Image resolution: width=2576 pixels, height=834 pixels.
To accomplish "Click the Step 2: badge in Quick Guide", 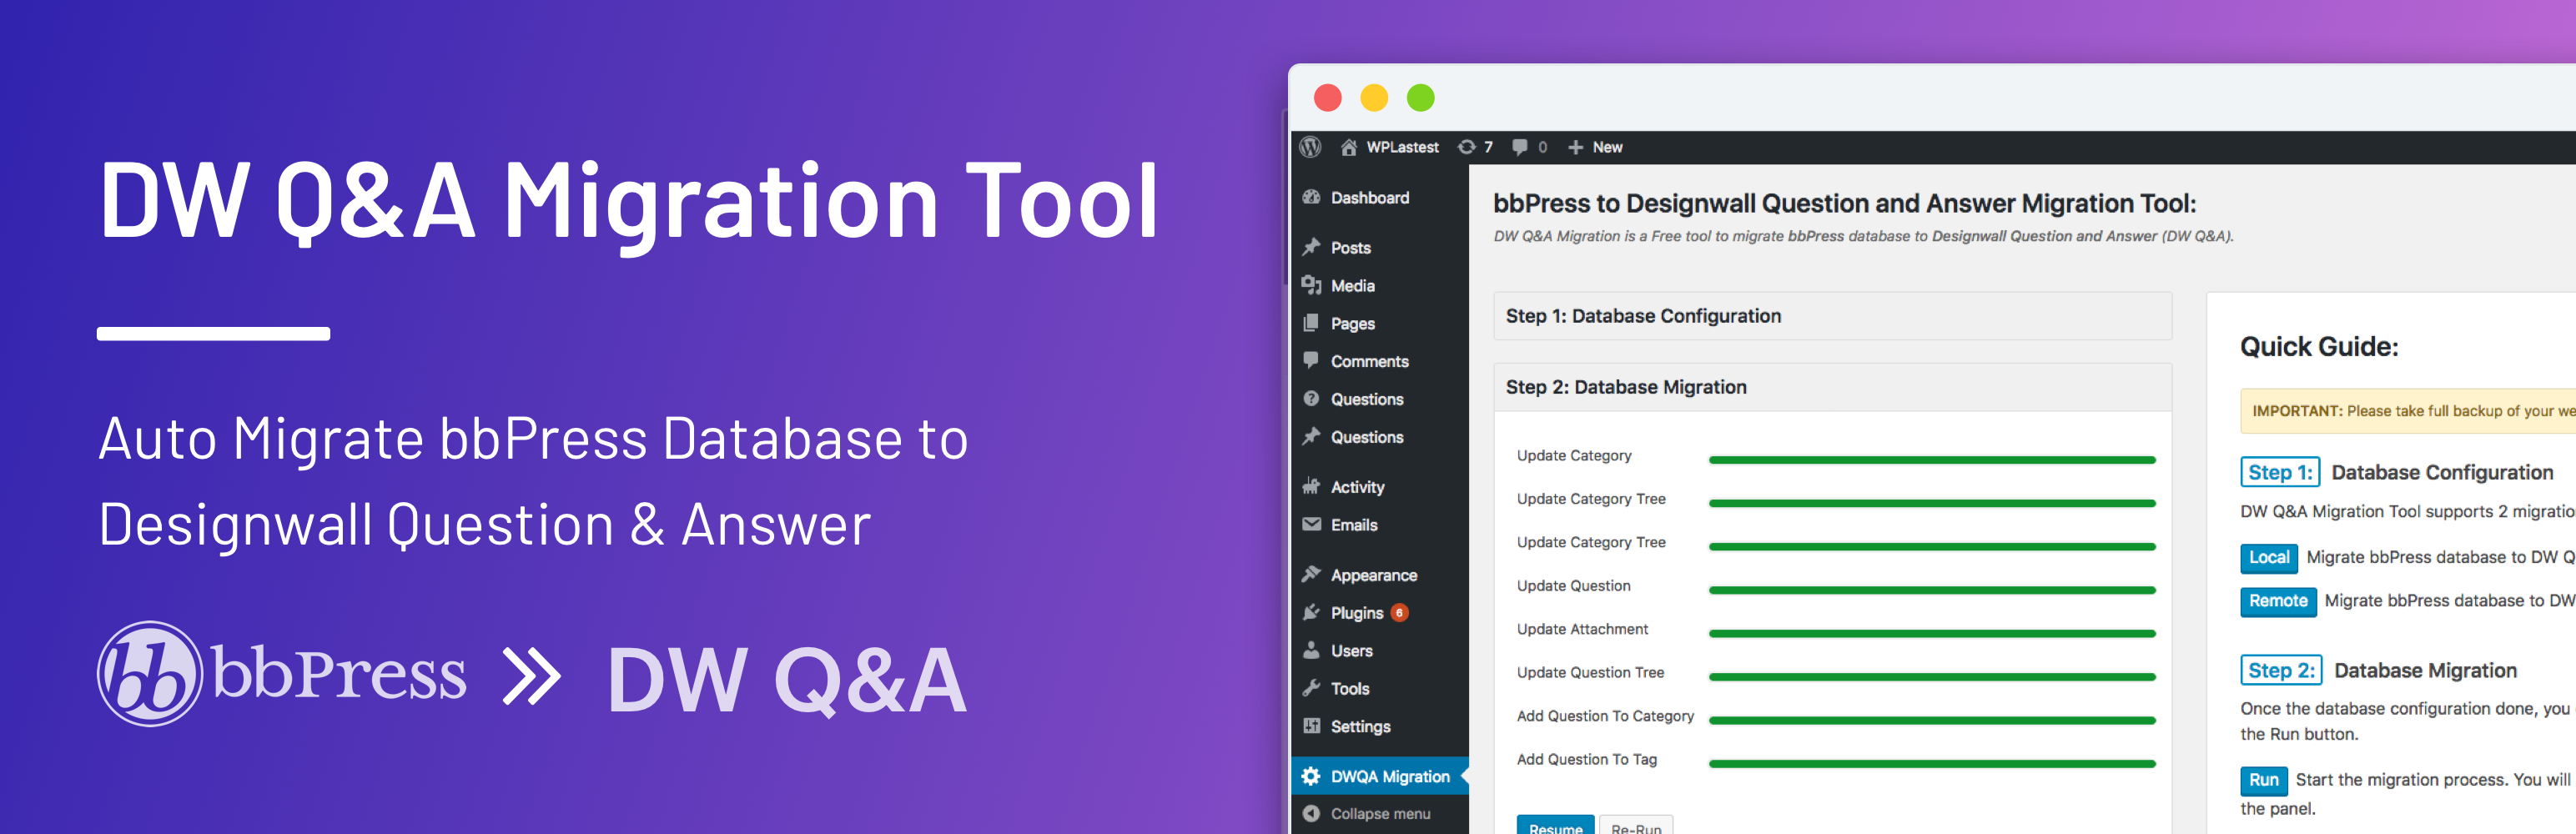I will pyautogui.click(x=2280, y=670).
